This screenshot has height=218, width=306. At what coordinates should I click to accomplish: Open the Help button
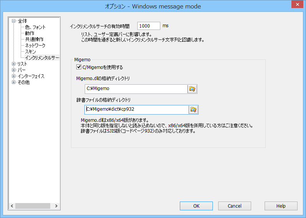click(x=281, y=206)
